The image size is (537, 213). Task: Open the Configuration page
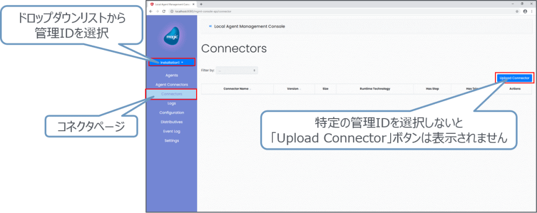pyautogui.click(x=171, y=113)
